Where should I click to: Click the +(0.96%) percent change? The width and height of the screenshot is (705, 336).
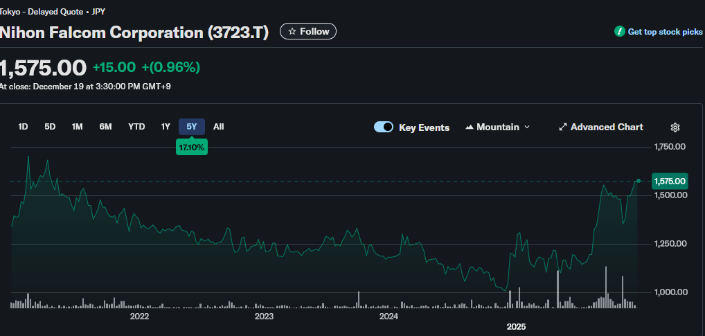pyautogui.click(x=171, y=67)
